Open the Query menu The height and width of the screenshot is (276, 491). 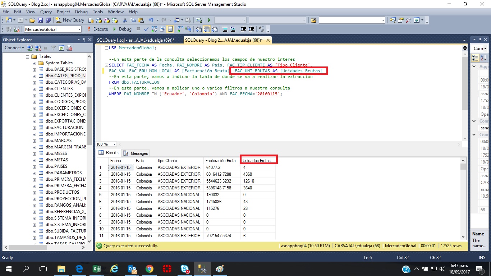tap(45, 11)
